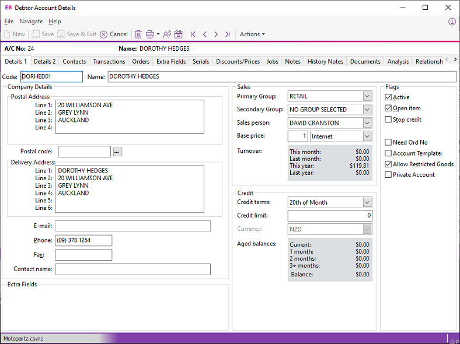Open the Credit terms dropdown
460x344 pixels.
coord(367,202)
